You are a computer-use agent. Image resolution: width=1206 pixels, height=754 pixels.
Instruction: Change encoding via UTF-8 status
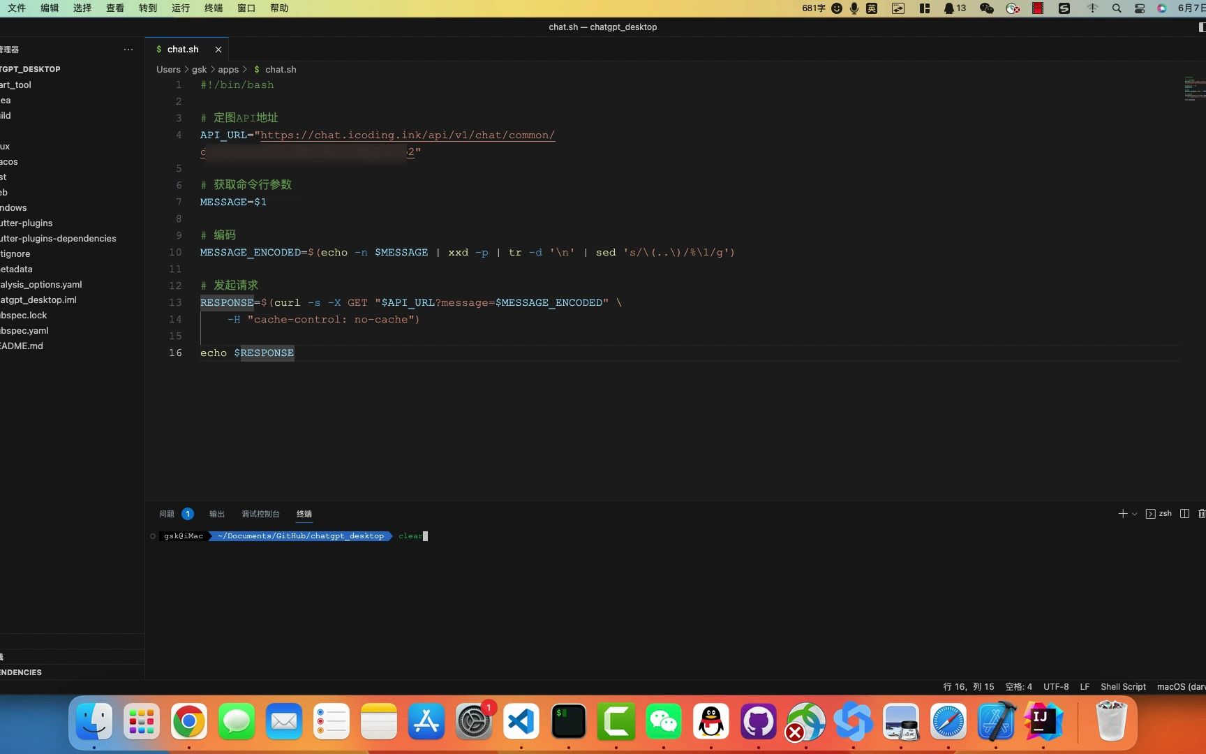pyautogui.click(x=1056, y=687)
